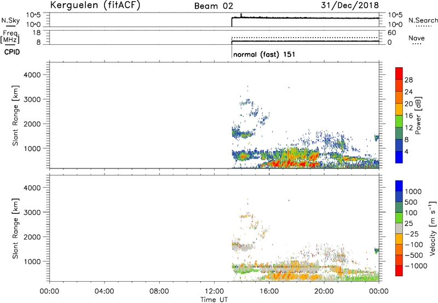Click the 18 tick on Freq. axis
Screen dimensions: 438x303
(37, 33)
